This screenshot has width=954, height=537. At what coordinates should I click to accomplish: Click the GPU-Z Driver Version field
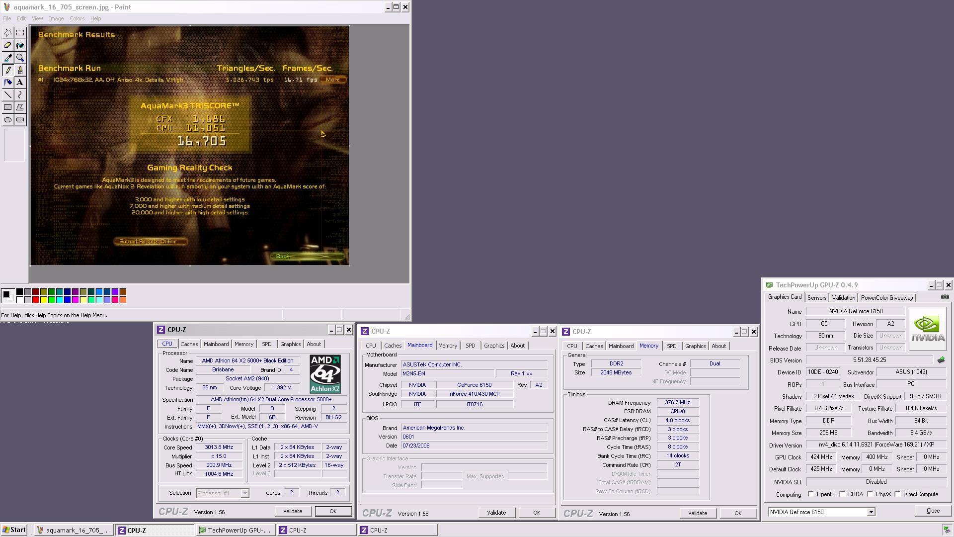click(x=876, y=445)
